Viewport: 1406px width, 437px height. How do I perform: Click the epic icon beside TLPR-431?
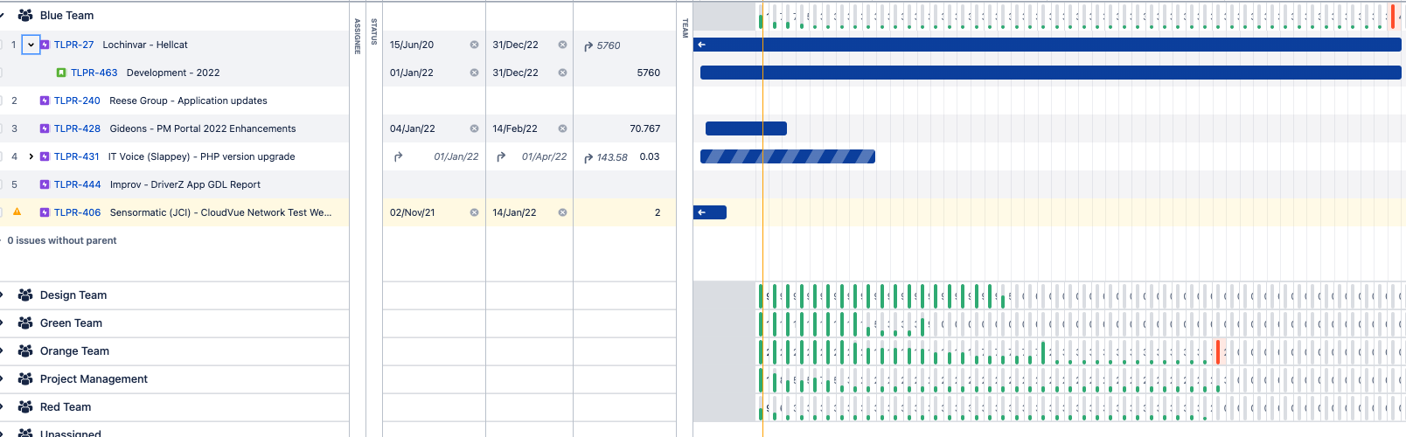[x=45, y=156]
